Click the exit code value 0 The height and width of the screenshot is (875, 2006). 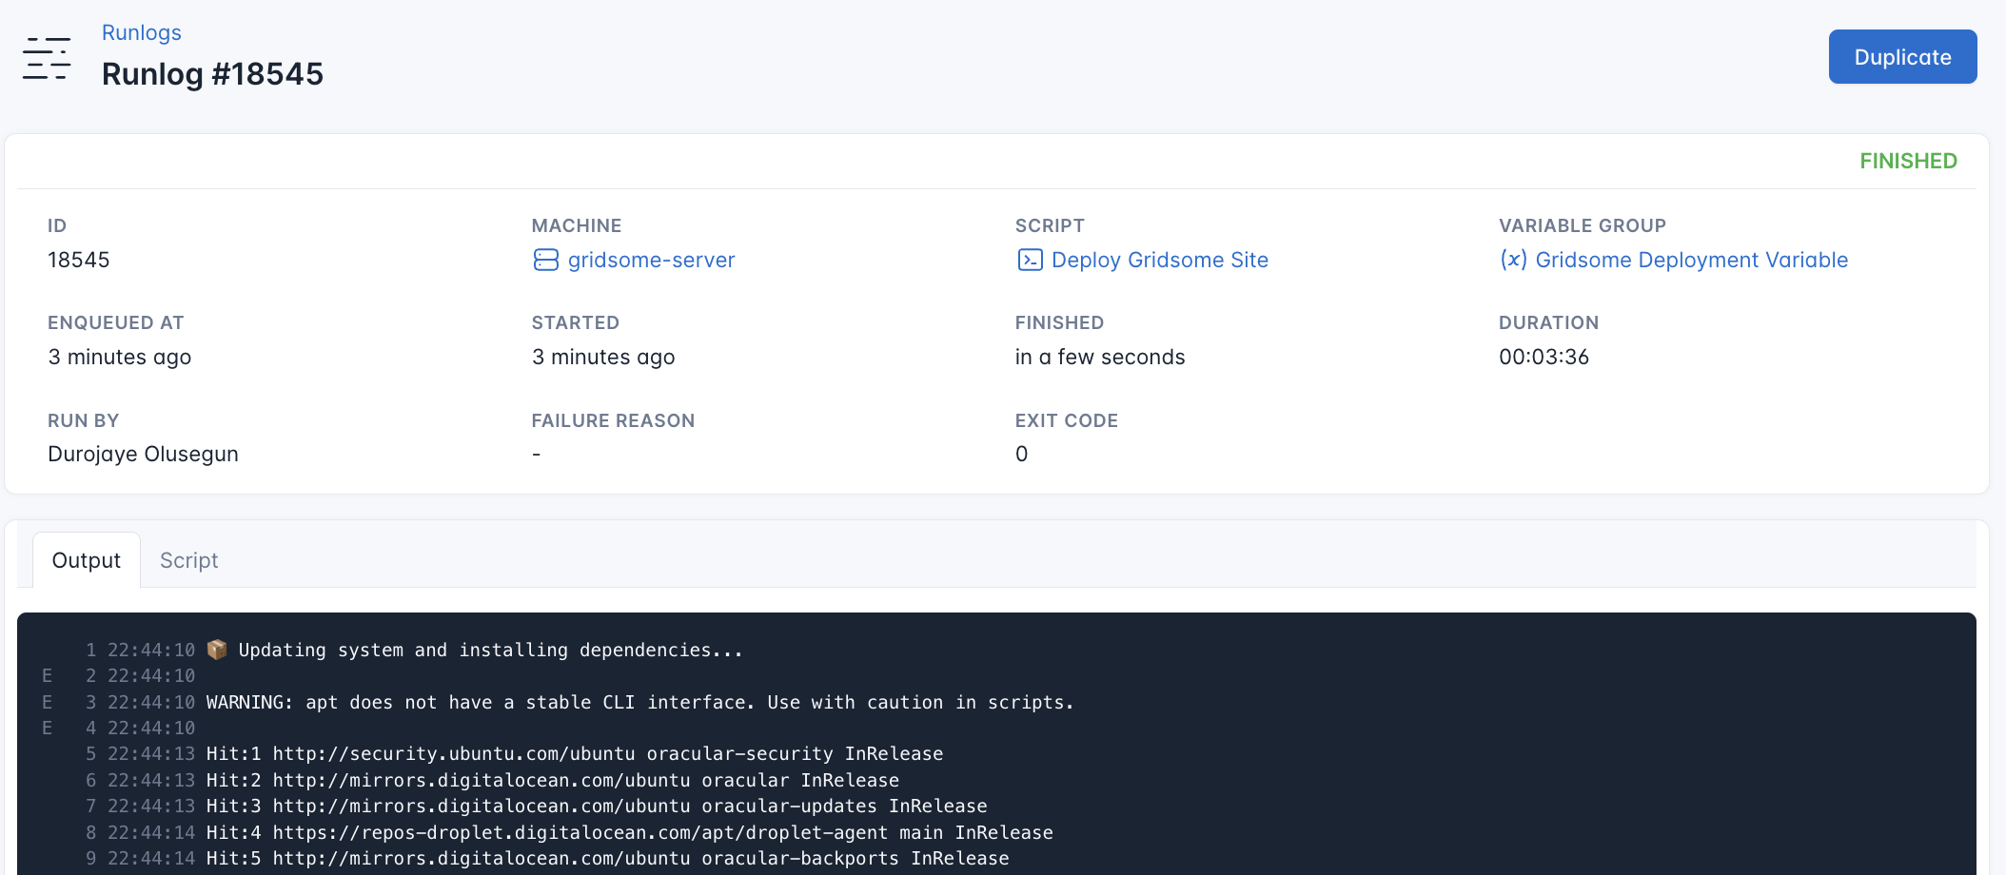coord(1021,454)
